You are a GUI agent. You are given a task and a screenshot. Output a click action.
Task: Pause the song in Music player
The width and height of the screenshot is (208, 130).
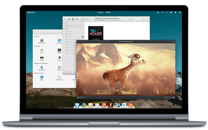tap(73, 19)
